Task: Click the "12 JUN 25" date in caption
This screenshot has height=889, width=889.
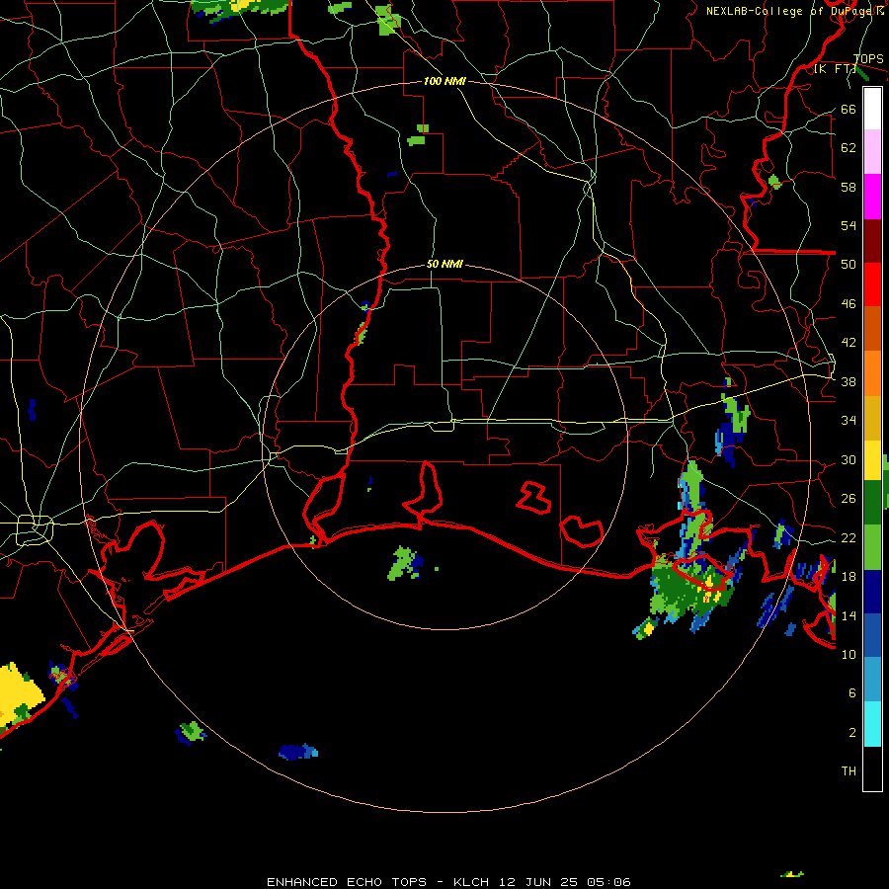Action: click(x=538, y=882)
